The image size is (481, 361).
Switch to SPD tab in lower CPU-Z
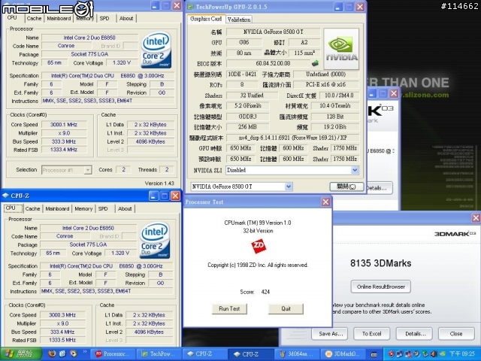pos(103,209)
